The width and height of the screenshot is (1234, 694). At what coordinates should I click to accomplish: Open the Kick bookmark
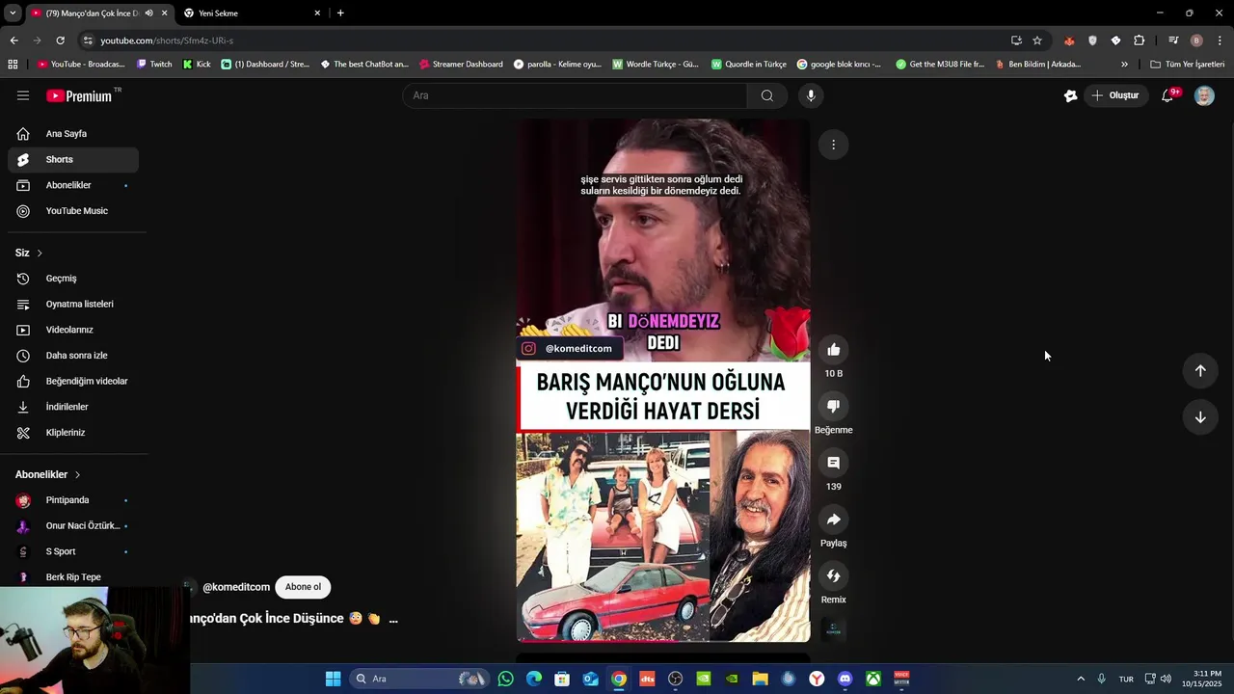[197, 65]
